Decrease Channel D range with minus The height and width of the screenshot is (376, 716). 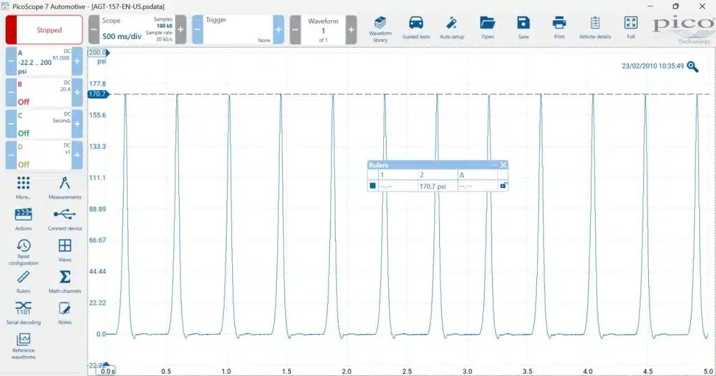(11, 155)
